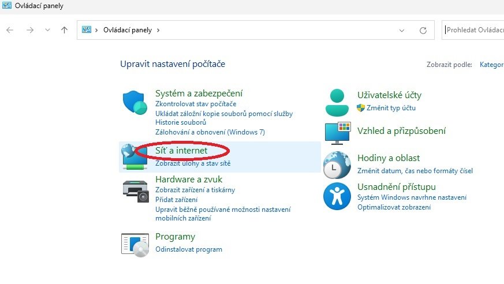The height and width of the screenshot is (284, 504).
Task: Click Upravit nastavení počítače heading
Action: tap(173, 64)
